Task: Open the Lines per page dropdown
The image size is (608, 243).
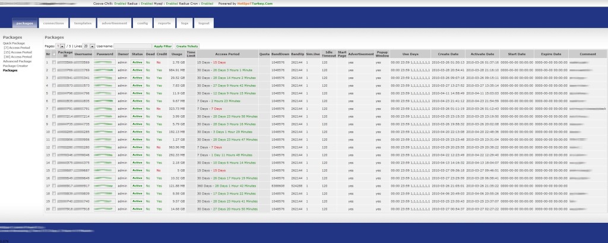Action: 89,46
